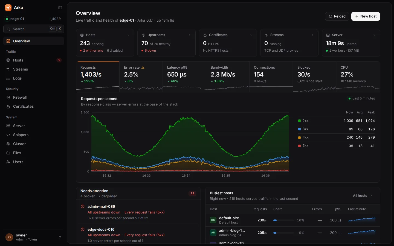This screenshot has width=394, height=246.
Task: Click the Snippets code brackets icon
Action: (x=8, y=135)
